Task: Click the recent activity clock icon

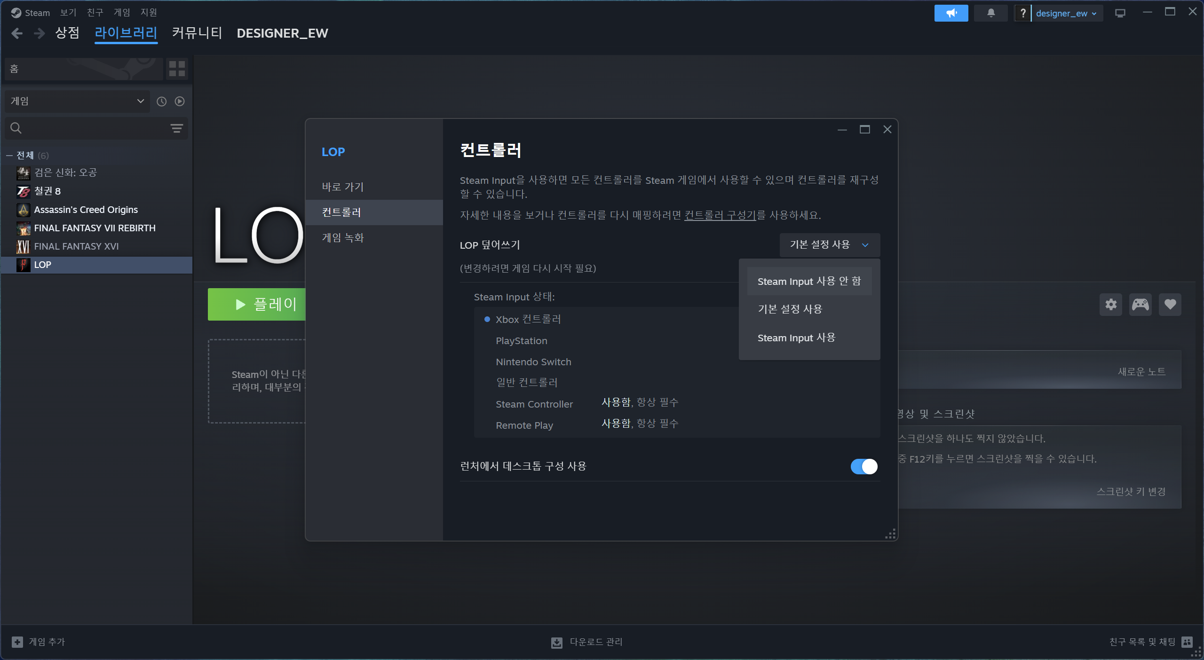Action: click(161, 101)
